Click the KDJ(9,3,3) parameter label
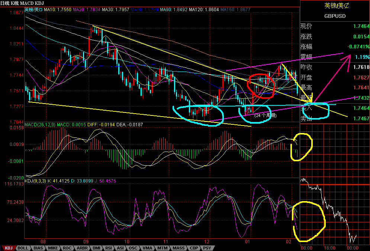This screenshot has height=251, width=370. 35,181
